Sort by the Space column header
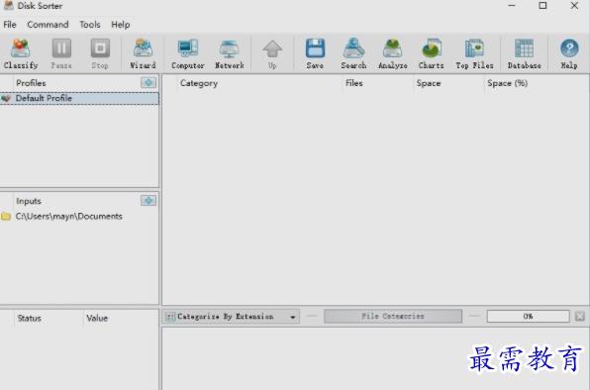The width and height of the screenshot is (590, 390). [448, 83]
